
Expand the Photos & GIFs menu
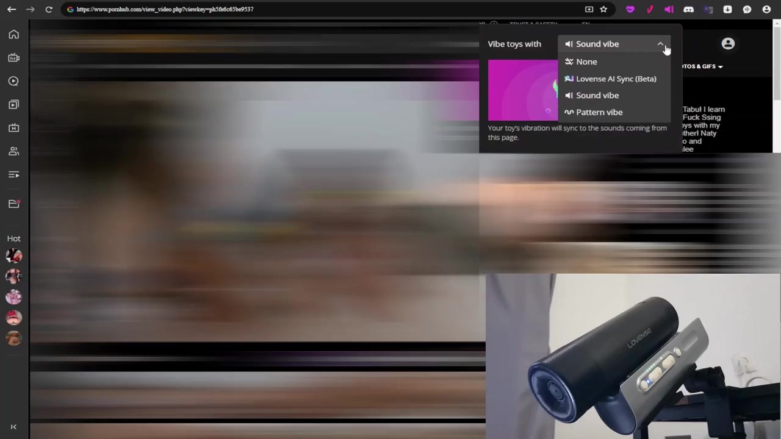click(x=702, y=66)
